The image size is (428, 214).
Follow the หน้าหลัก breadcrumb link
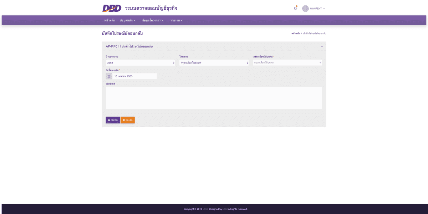pyautogui.click(x=295, y=34)
